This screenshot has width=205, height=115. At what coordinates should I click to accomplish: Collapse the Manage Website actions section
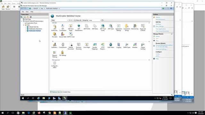point(172,34)
